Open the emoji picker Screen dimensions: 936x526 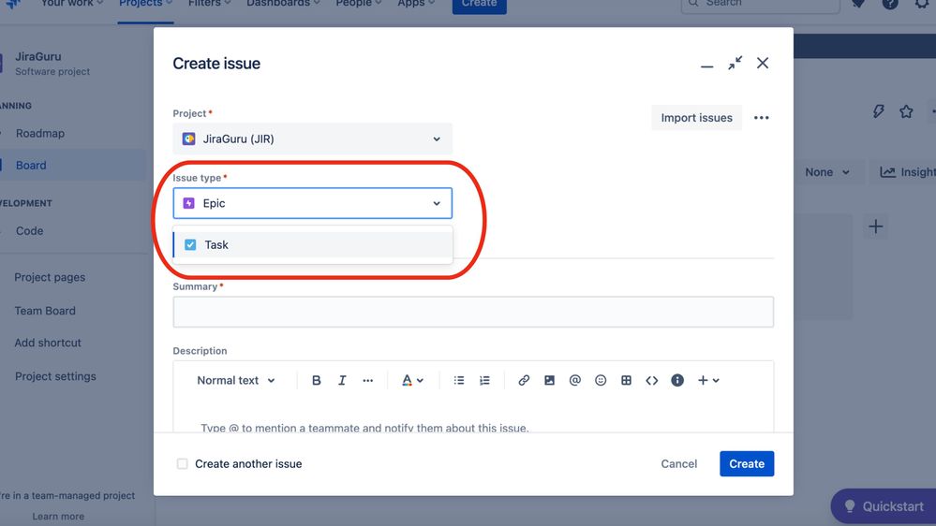click(601, 381)
